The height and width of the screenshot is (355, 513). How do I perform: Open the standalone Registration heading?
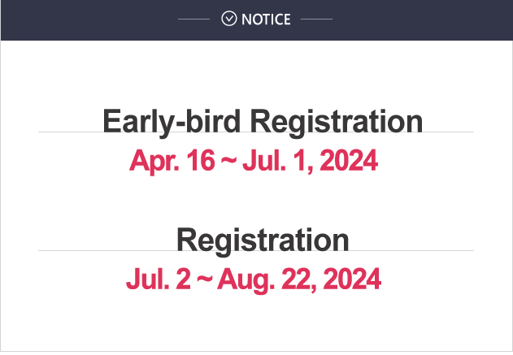point(263,241)
